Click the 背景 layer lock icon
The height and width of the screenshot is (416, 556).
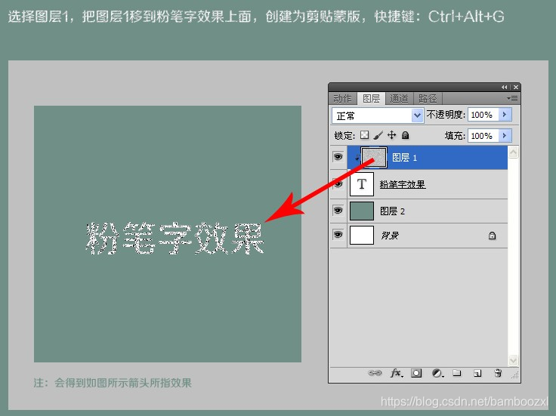[493, 236]
